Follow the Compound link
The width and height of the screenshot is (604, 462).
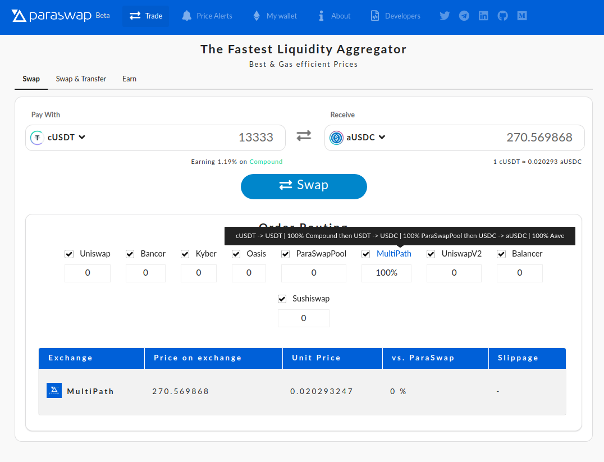coord(266,162)
